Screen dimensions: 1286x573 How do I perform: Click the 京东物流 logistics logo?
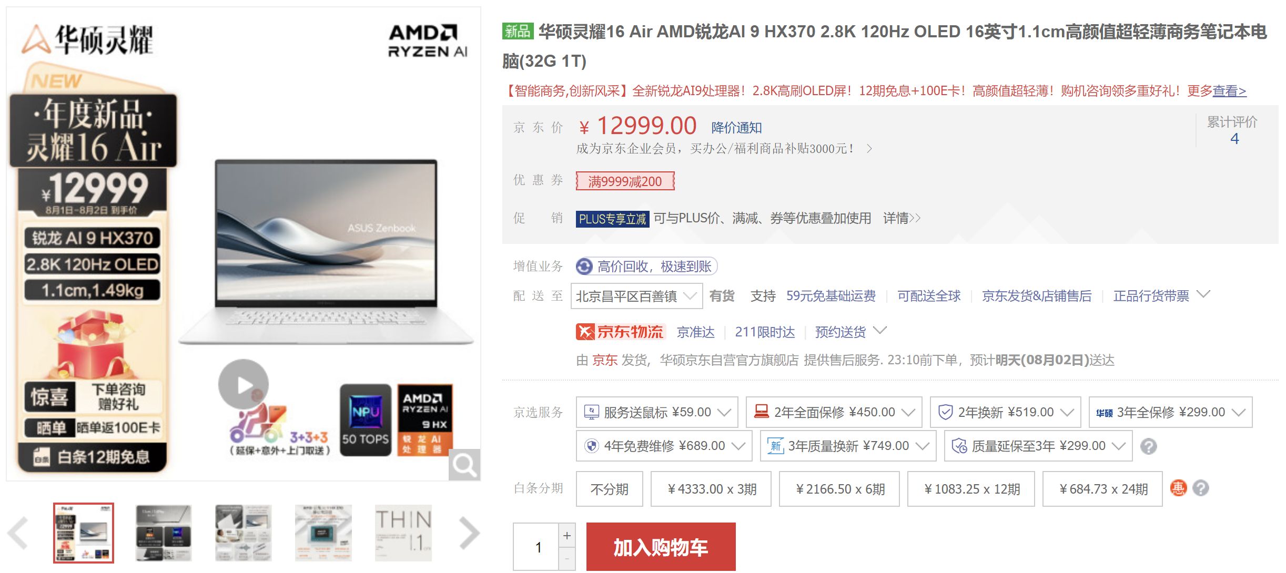tap(620, 332)
